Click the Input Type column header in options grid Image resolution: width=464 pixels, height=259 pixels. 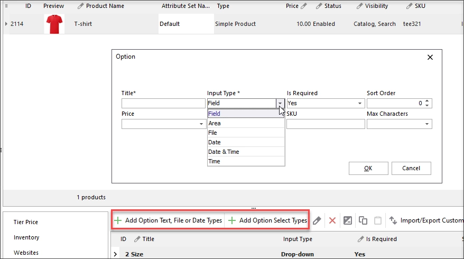coord(298,239)
